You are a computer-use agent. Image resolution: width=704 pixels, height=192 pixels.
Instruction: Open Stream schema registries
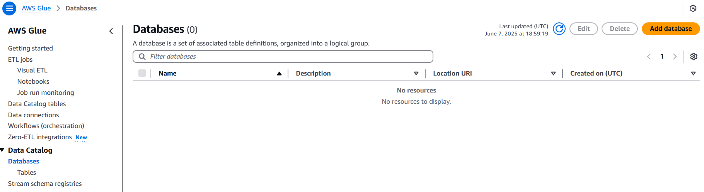(x=45, y=184)
